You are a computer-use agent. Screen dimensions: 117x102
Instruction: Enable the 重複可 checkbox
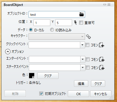coord(81,23)
